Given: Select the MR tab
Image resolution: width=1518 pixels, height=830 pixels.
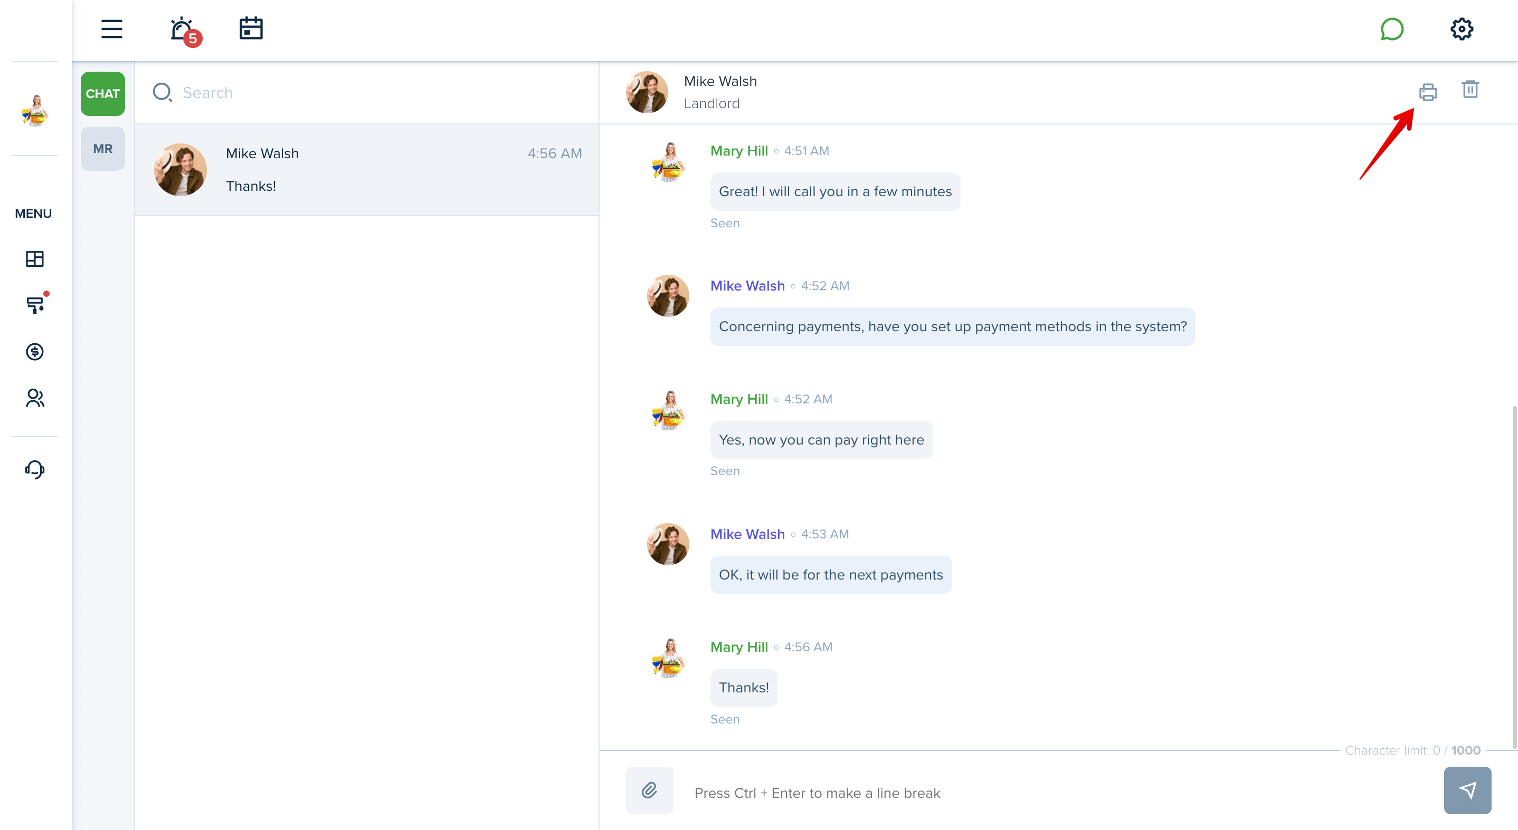Looking at the screenshot, I should click(x=102, y=148).
